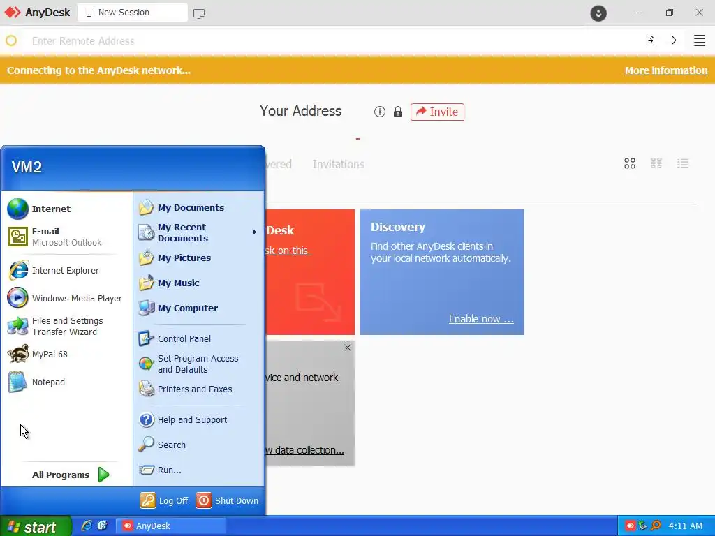Screen dimensions: 715x536
Task: Switch to the Invitations tab
Action: [x=339, y=164]
